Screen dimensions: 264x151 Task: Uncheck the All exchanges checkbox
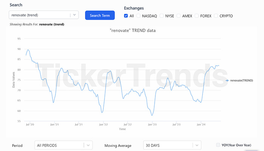pyautogui.click(x=126, y=16)
